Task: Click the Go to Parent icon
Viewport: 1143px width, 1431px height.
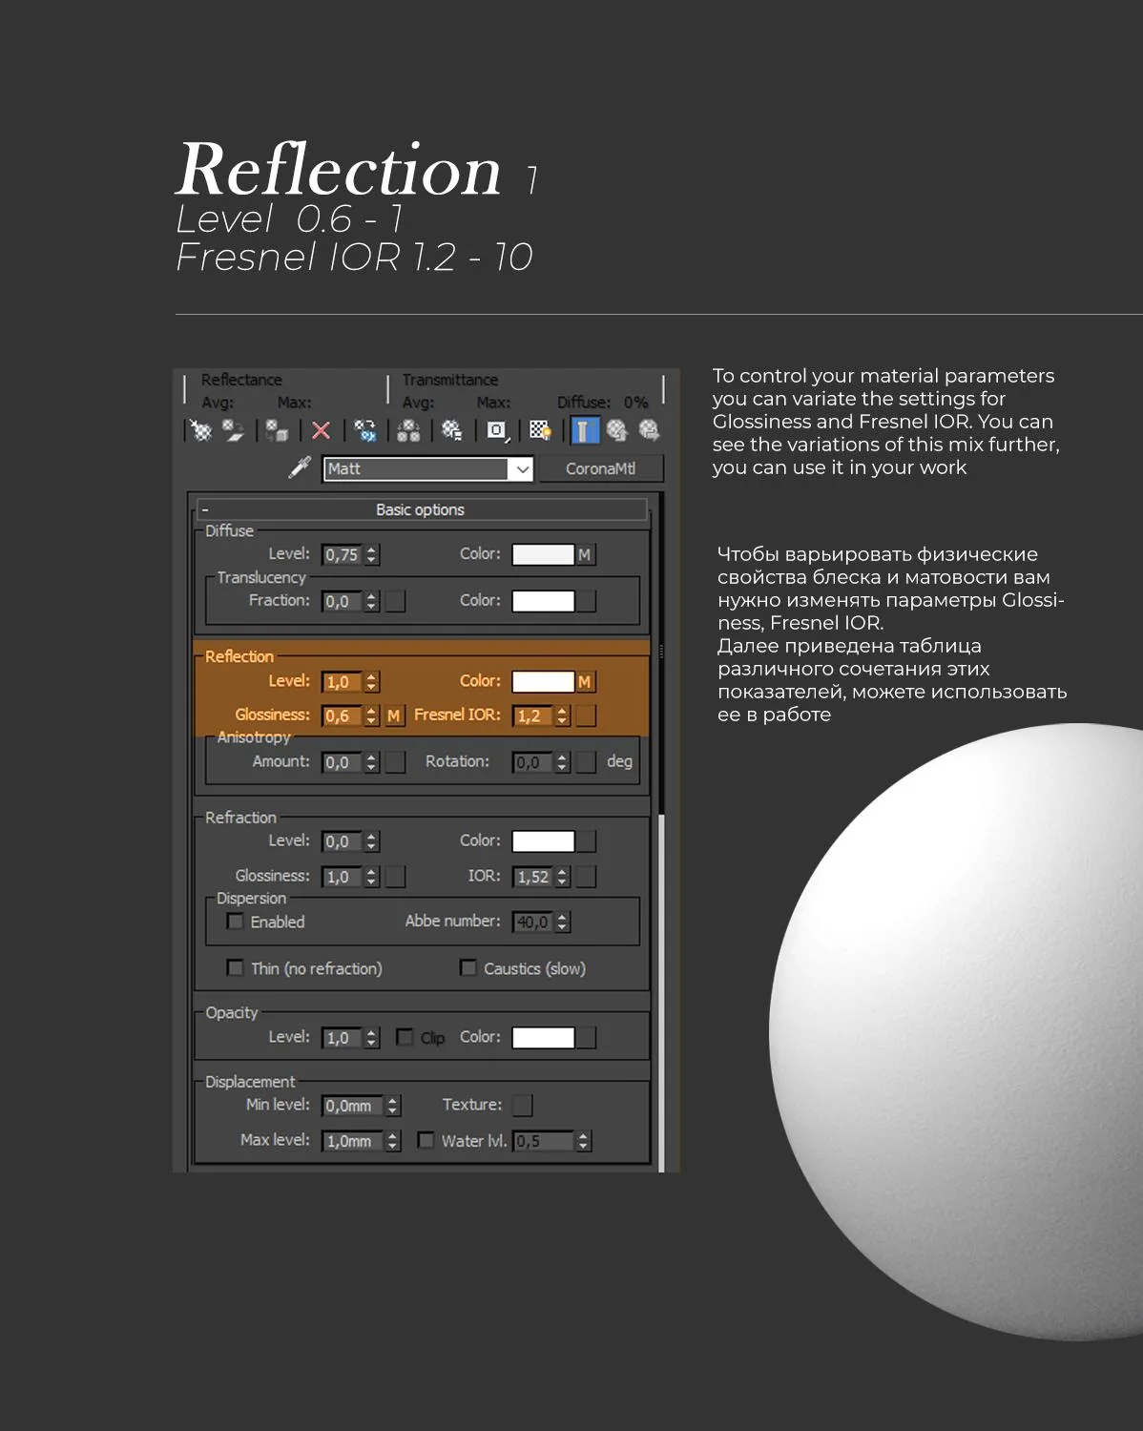Action: tap(617, 430)
